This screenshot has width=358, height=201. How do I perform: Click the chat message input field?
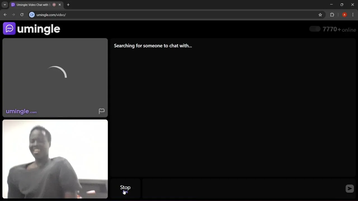tap(243, 189)
